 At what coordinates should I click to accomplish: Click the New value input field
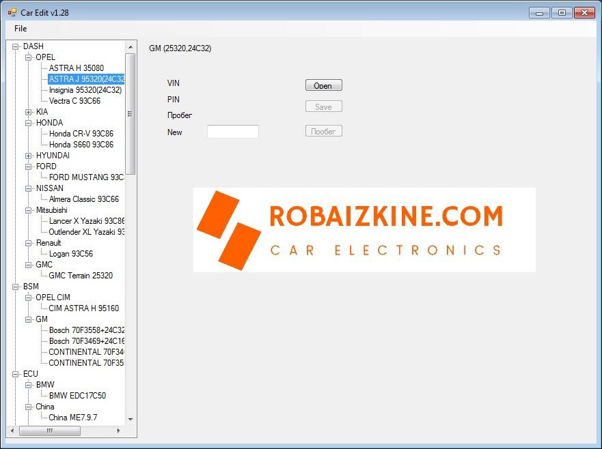point(232,132)
